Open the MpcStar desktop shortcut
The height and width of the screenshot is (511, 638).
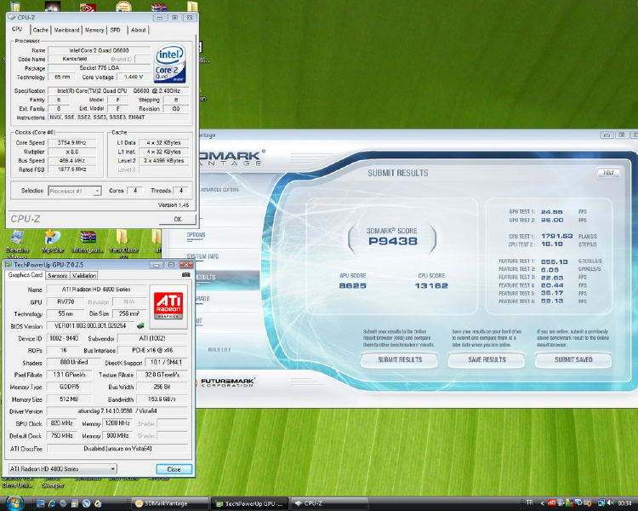[53, 242]
